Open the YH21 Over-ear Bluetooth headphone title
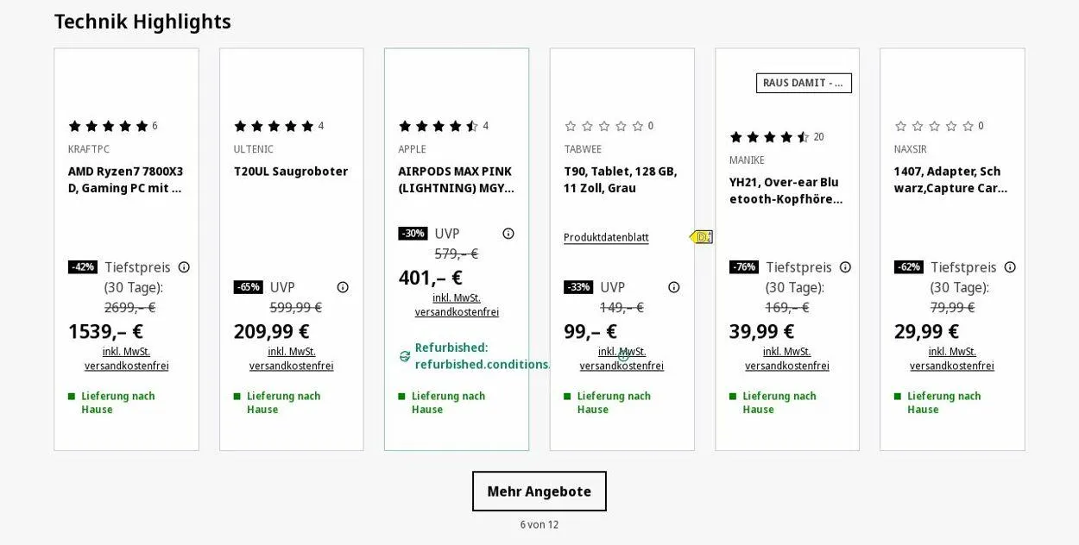This screenshot has height=545, width=1079. tap(786, 191)
